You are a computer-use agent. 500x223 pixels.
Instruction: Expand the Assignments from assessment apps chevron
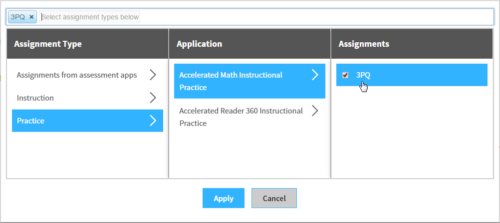pyautogui.click(x=153, y=75)
